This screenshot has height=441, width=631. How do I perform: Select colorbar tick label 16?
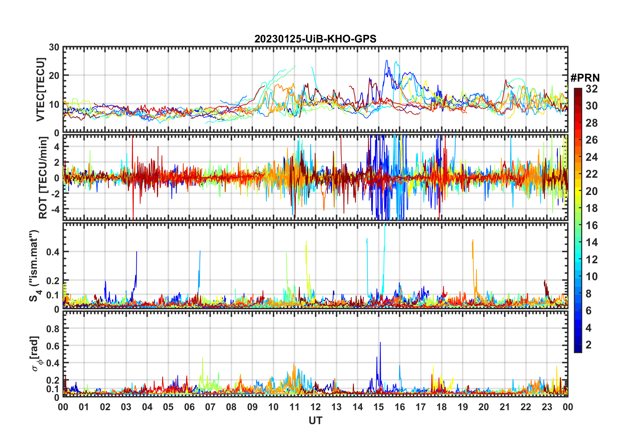(591, 225)
